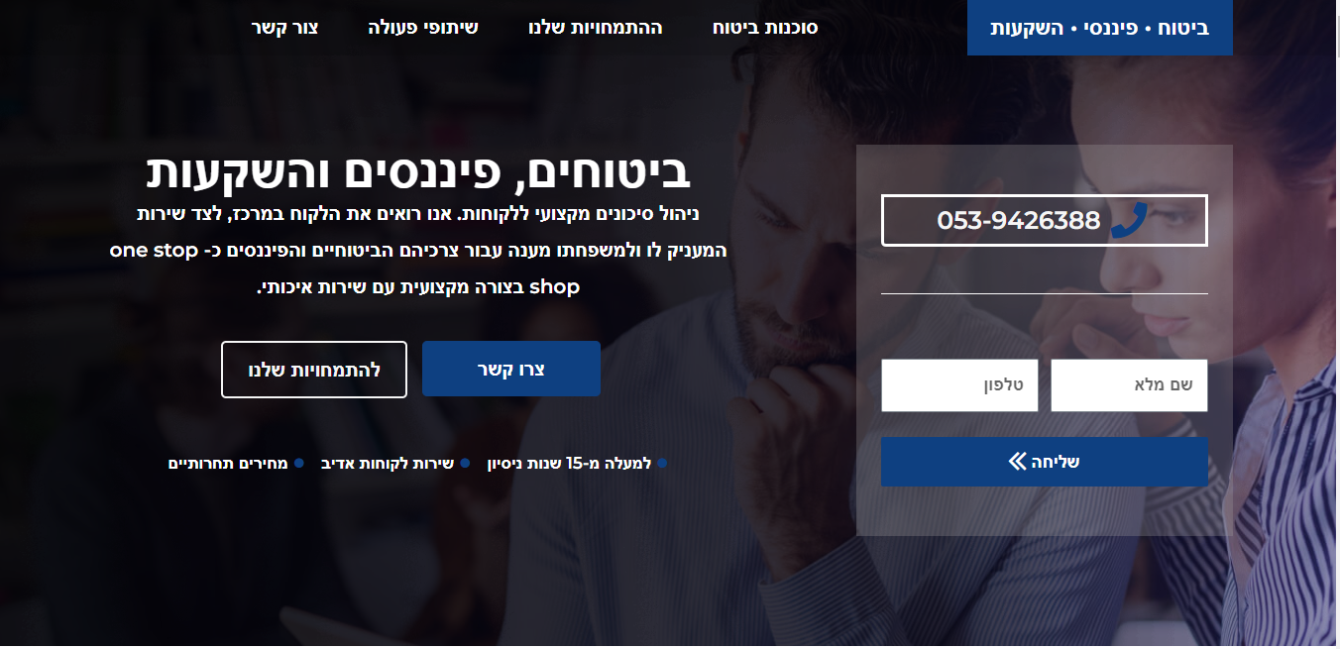
Task: Click the outlined להתמחויות שלנו button
Action: pyautogui.click(x=314, y=369)
